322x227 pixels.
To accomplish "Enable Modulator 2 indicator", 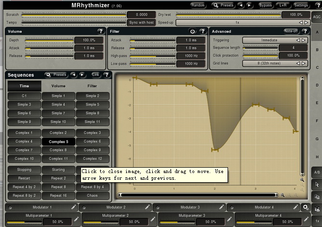I will 83,208.
